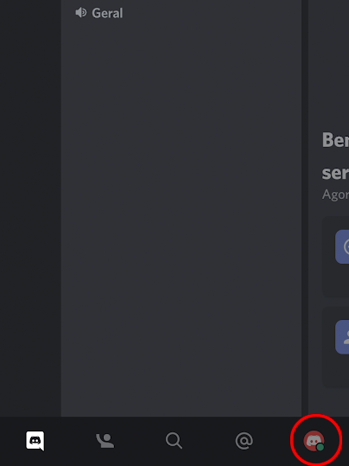Image resolution: width=349 pixels, height=466 pixels.
Task: Click the gray subtitle text starting with "Agor"
Action: [x=336, y=195]
